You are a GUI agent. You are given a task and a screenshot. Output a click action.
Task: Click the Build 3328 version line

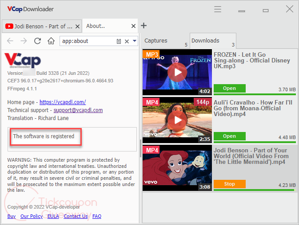48,73
